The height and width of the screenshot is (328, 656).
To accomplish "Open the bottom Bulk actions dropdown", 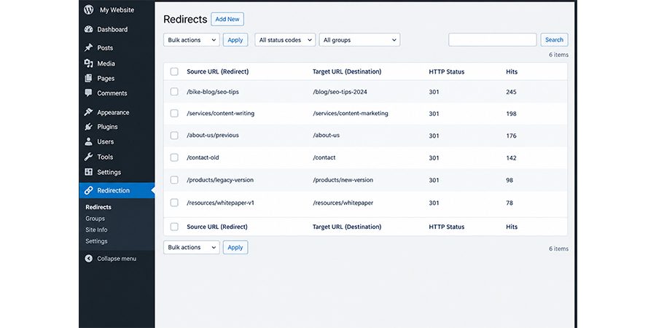I will click(192, 247).
